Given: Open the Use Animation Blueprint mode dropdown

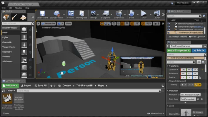Looking at the screenshot, I should (x=190, y=95).
